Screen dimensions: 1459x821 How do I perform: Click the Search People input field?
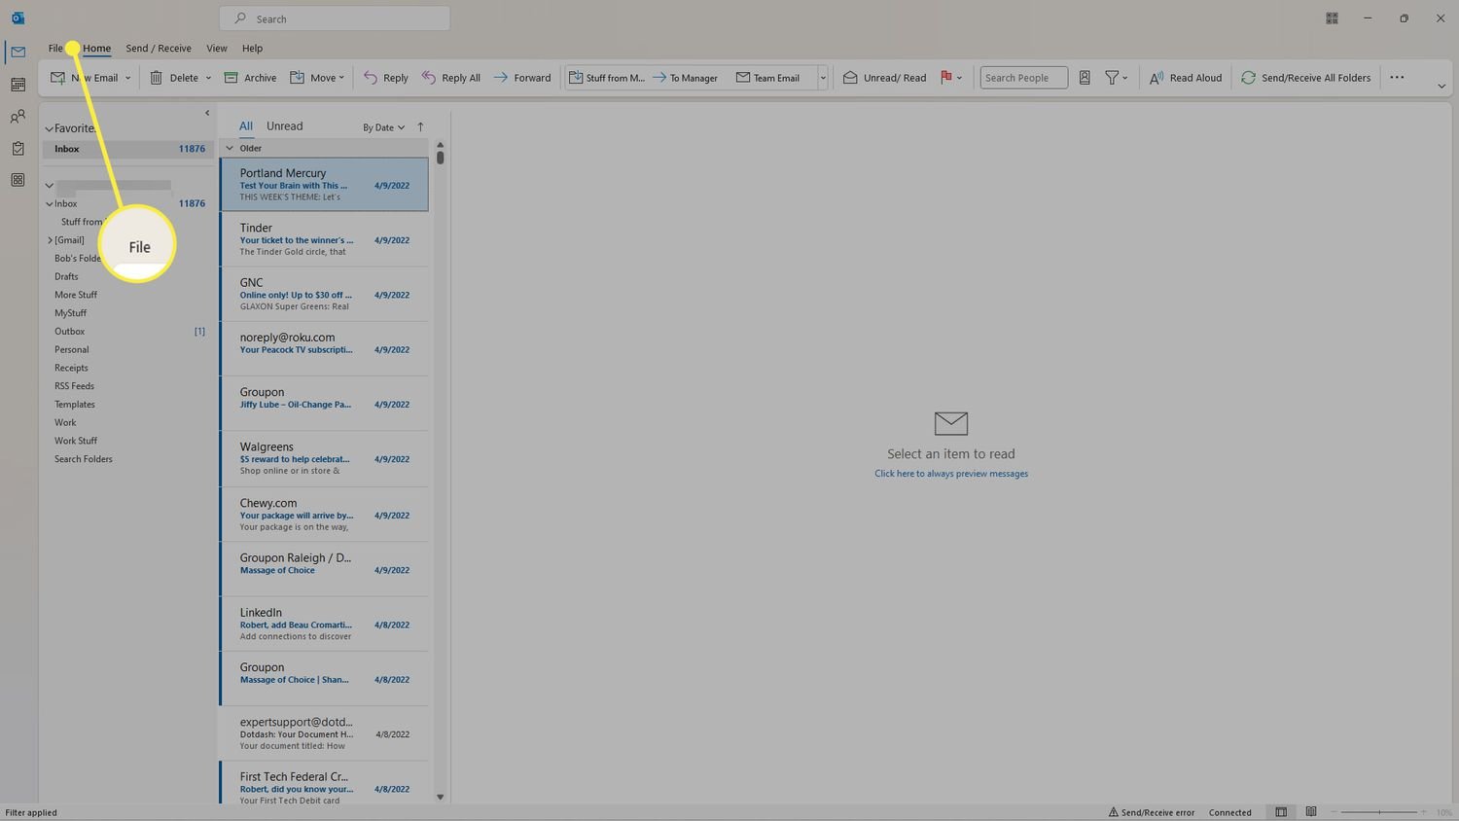(x=1022, y=78)
